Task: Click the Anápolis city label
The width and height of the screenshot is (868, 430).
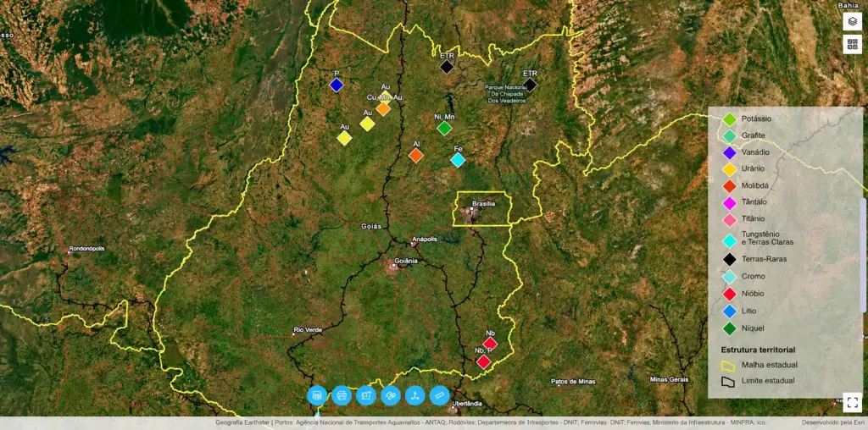Action: click(x=426, y=239)
